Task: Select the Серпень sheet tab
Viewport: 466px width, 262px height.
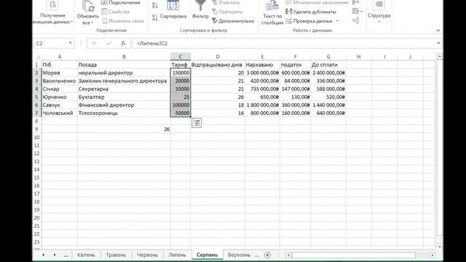Action: point(207,255)
